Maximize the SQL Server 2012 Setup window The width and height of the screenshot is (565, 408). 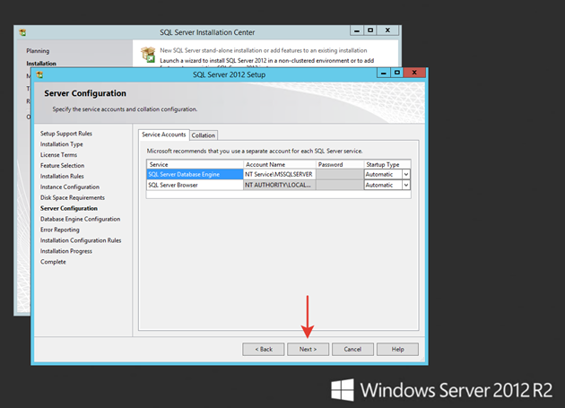pos(396,73)
